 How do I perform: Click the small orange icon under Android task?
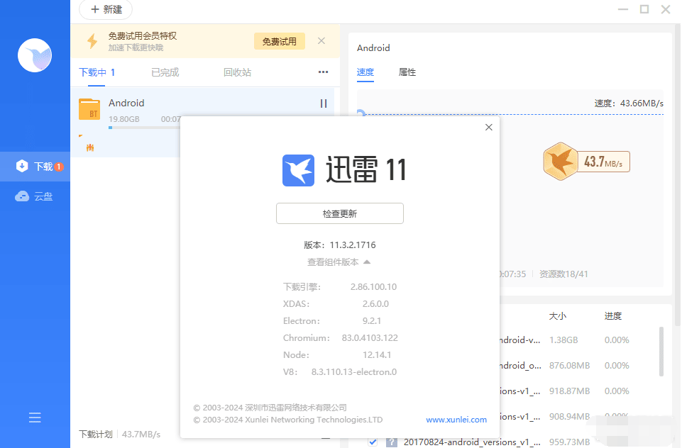click(90, 147)
